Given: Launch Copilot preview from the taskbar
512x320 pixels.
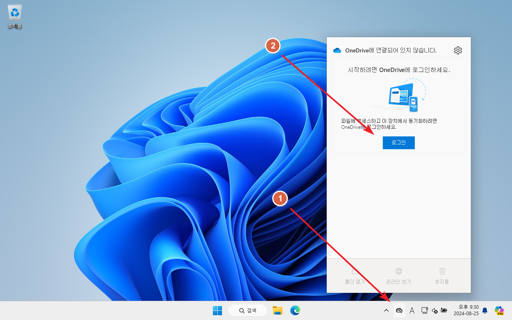Looking at the screenshot, I should click(499, 310).
